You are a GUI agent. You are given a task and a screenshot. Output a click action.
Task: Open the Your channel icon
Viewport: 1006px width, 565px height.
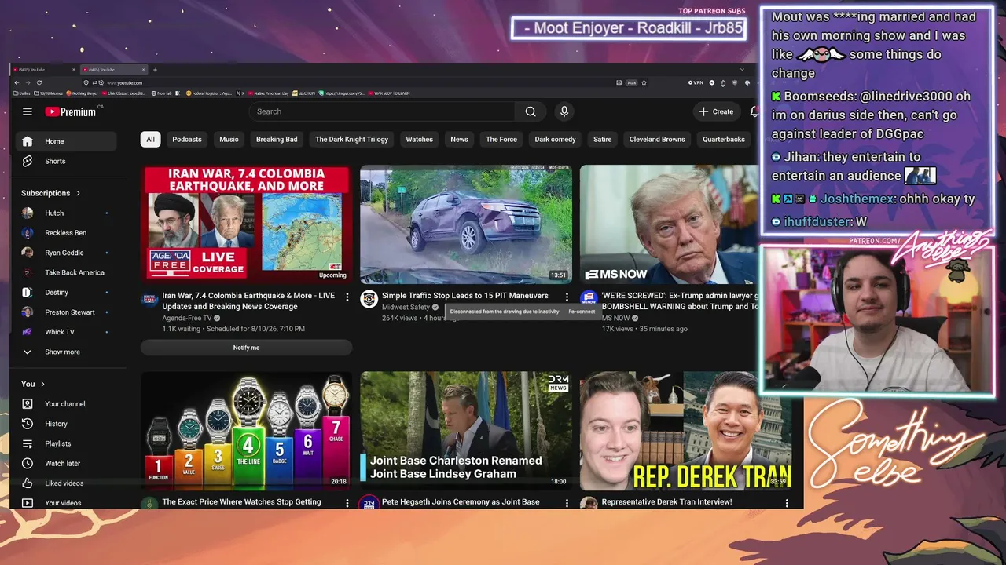coord(28,403)
